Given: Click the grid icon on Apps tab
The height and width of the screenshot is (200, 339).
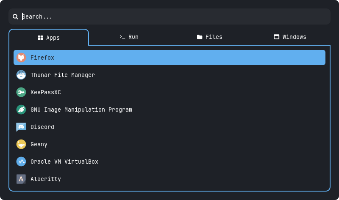Looking at the screenshot, I should [40, 38].
